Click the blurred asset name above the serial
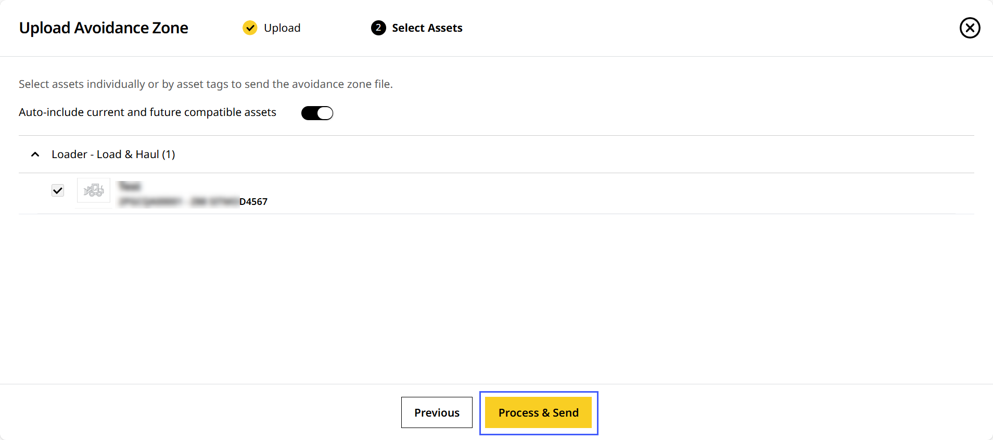The width and height of the screenshot is (993, 440). point(130,186)
